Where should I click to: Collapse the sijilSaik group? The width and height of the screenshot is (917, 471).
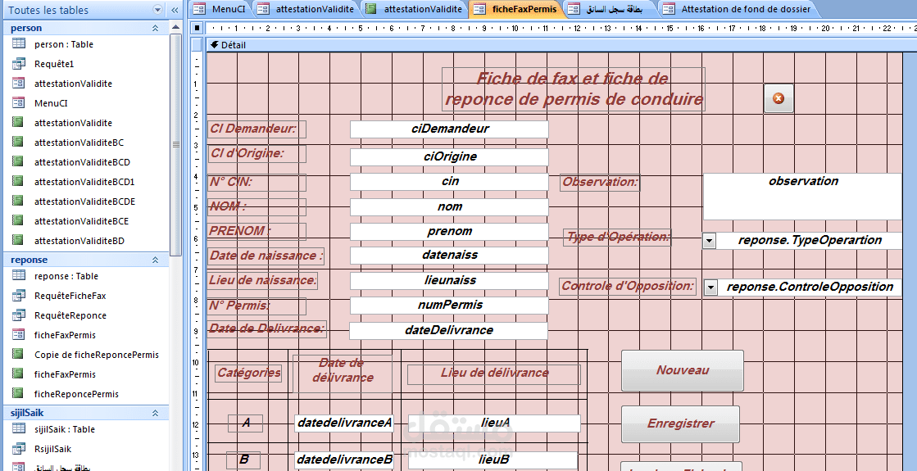point(156,413)
